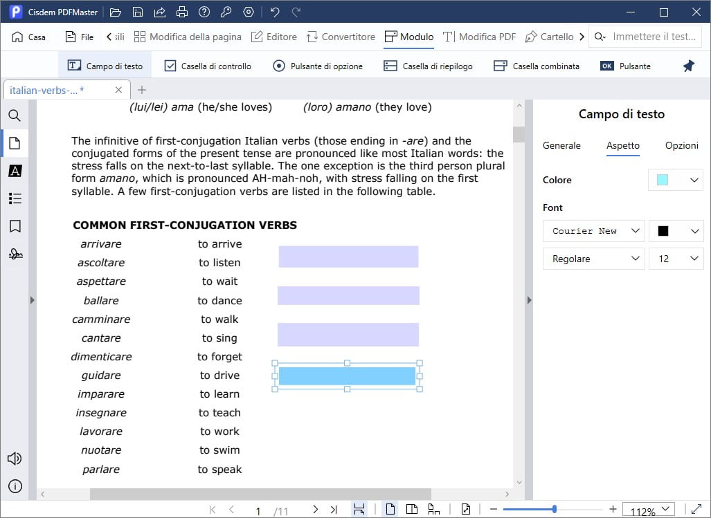Open the Help question mark icon

coord(203,11)
